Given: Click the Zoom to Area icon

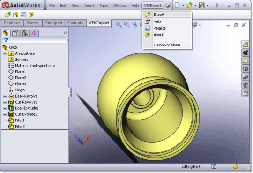Looking at the screenshot, I should coord(126,24).
